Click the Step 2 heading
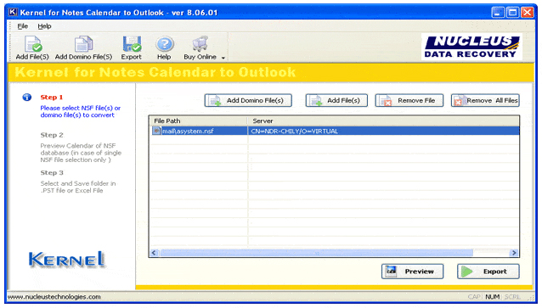The image size is (542, 308). click(52, 135)
